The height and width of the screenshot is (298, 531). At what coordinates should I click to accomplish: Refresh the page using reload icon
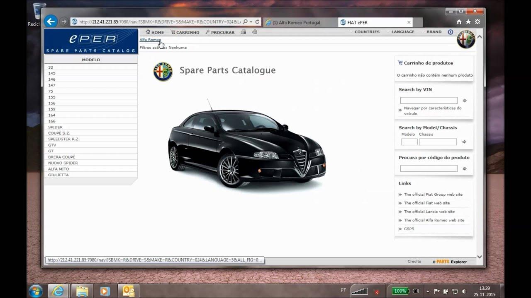(x=257, y=22)
